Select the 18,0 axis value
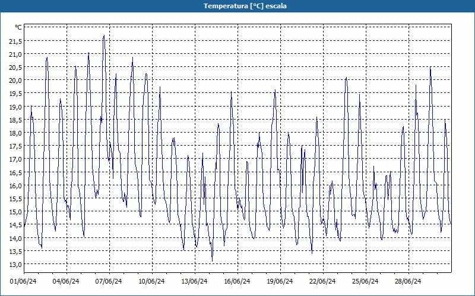 pyautogui.click(x=15, y=133)
